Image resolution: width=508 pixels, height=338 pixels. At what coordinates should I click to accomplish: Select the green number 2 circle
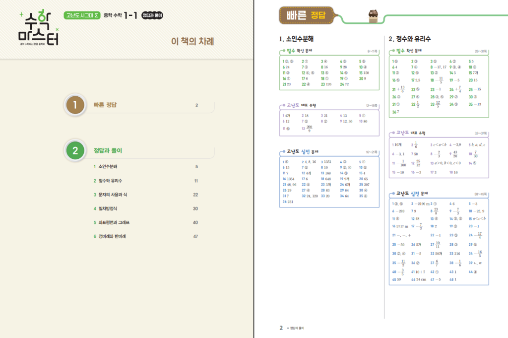click(x=75, y=151)
